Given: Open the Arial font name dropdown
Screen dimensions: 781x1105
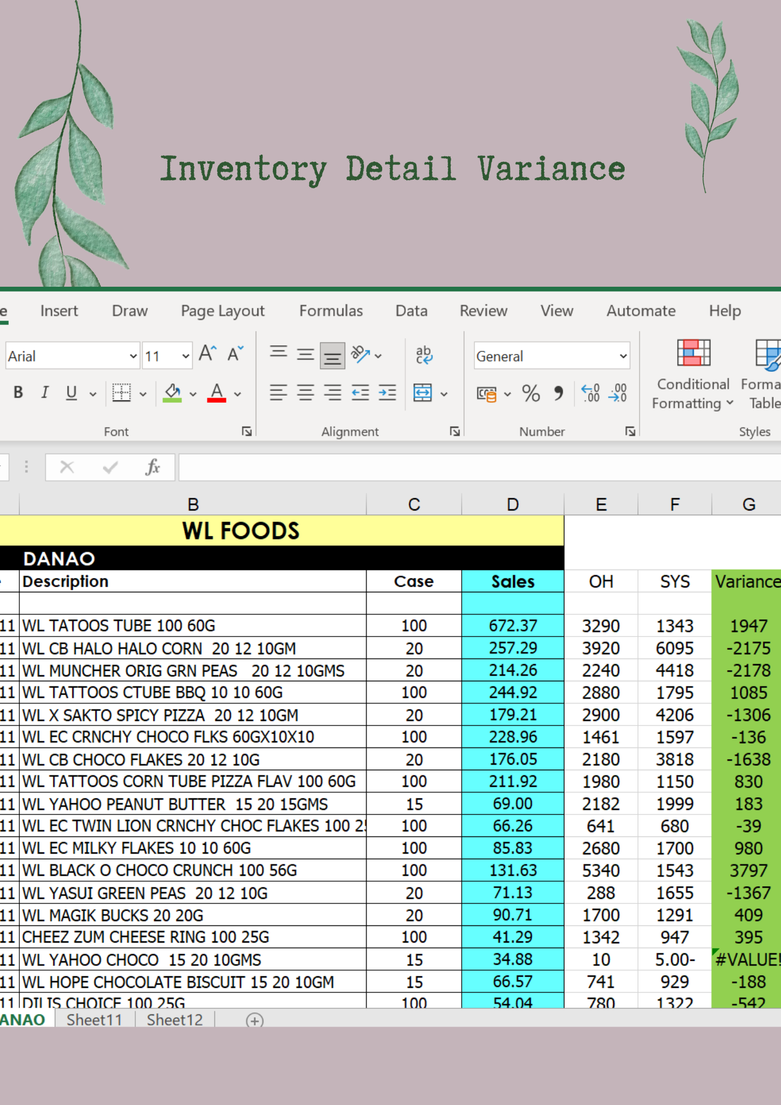Looking at the screenshot, I should (133, 356).
